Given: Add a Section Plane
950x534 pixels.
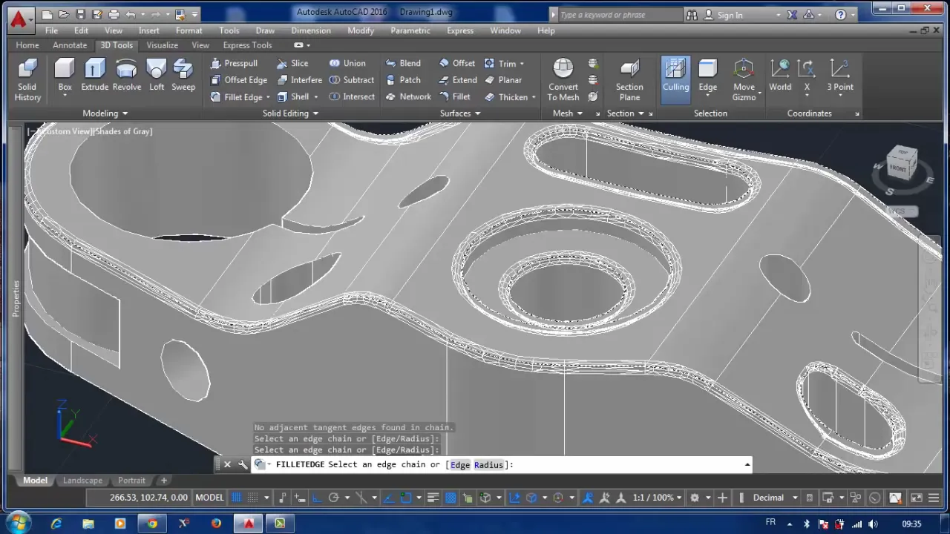Looking at the screenshot, I should [x=629, y=79].
